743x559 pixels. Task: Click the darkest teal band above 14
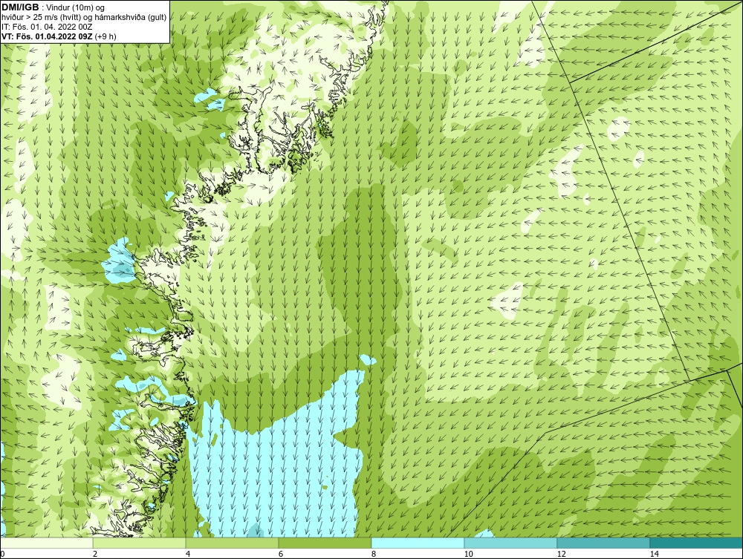697,543
